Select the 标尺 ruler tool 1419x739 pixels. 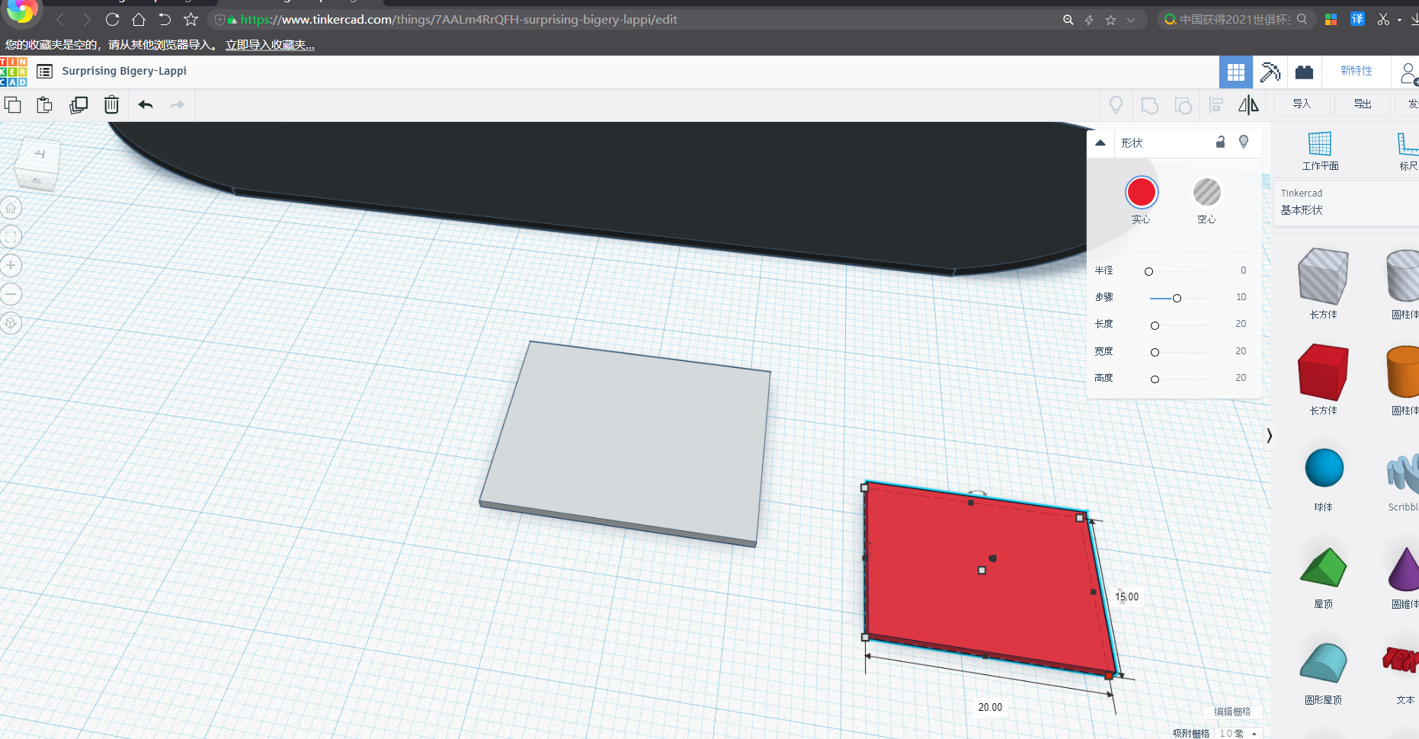1408,151
